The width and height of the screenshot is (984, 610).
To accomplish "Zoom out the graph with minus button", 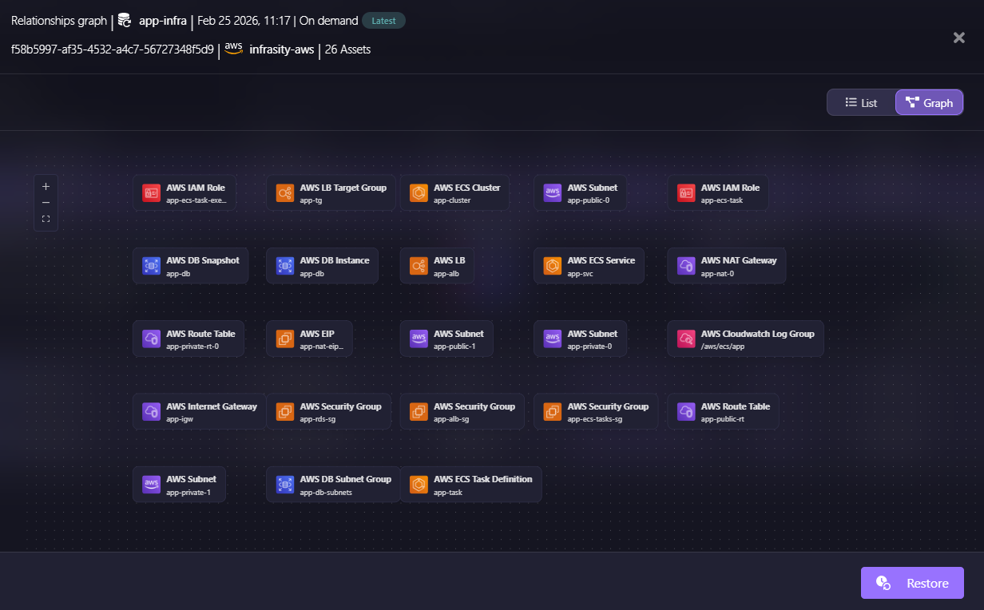I will pos(46,203).
